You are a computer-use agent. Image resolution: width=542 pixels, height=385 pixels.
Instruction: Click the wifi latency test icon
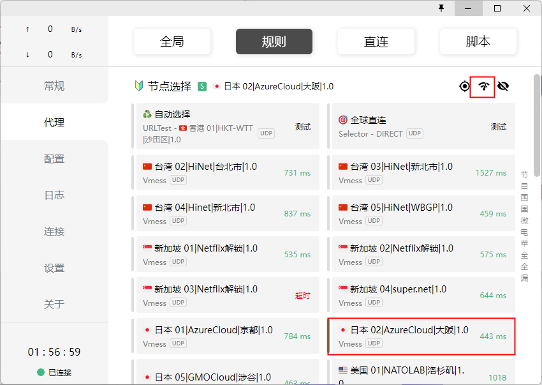point(483,86)
